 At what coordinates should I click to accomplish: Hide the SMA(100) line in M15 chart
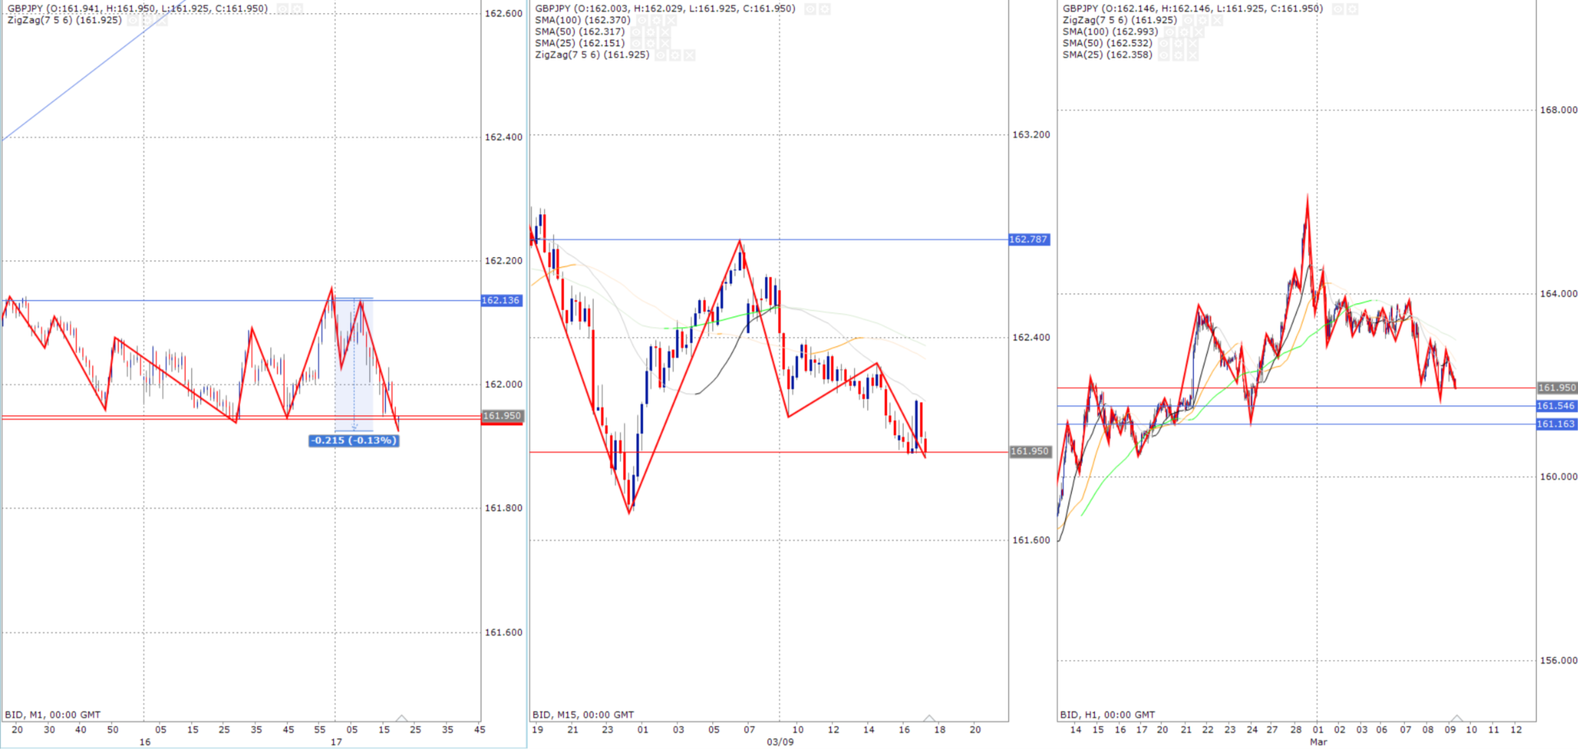pyautogui.click(x=641, y=21)
